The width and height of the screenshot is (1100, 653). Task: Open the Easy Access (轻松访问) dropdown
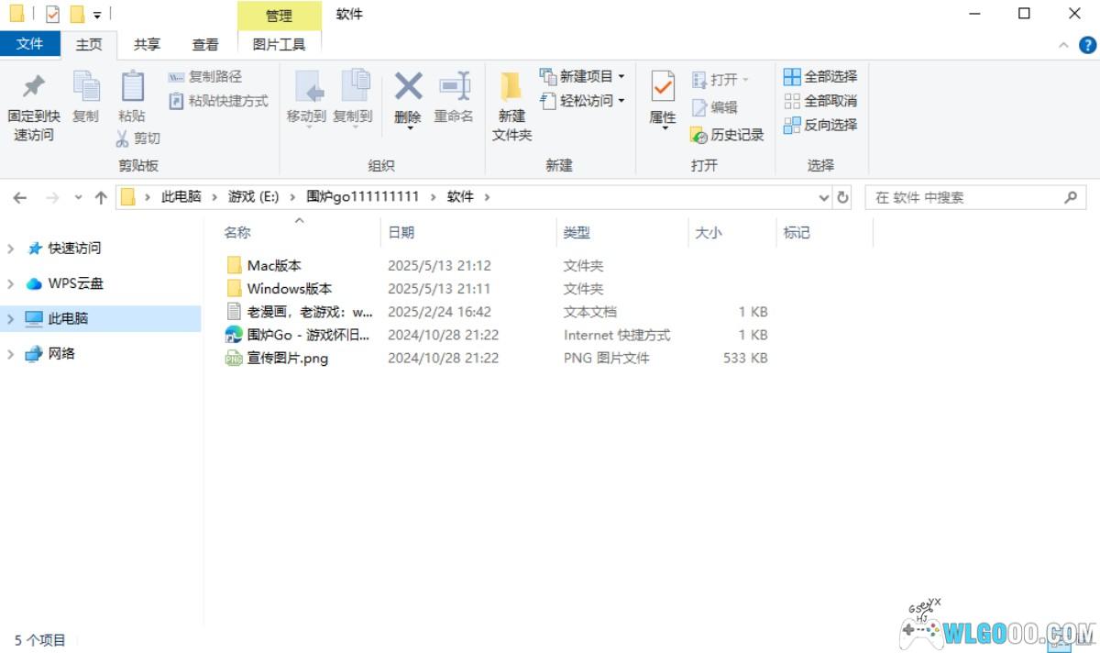[621, 101]
